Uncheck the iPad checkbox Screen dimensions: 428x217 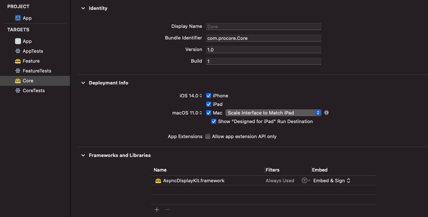(x=209, y=104)
